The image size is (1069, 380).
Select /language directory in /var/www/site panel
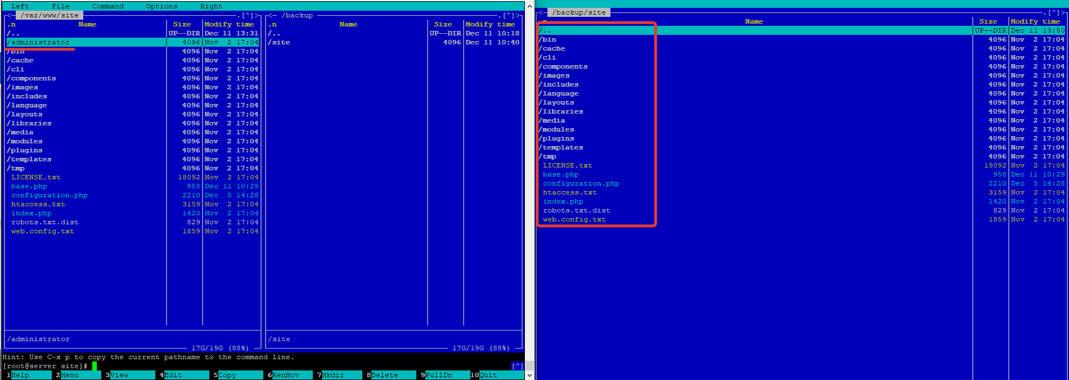[132, 105]
